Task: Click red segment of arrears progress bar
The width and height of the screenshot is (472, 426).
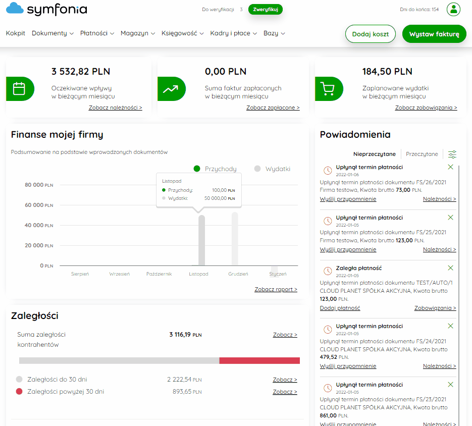Action: [x=259, y=361]
